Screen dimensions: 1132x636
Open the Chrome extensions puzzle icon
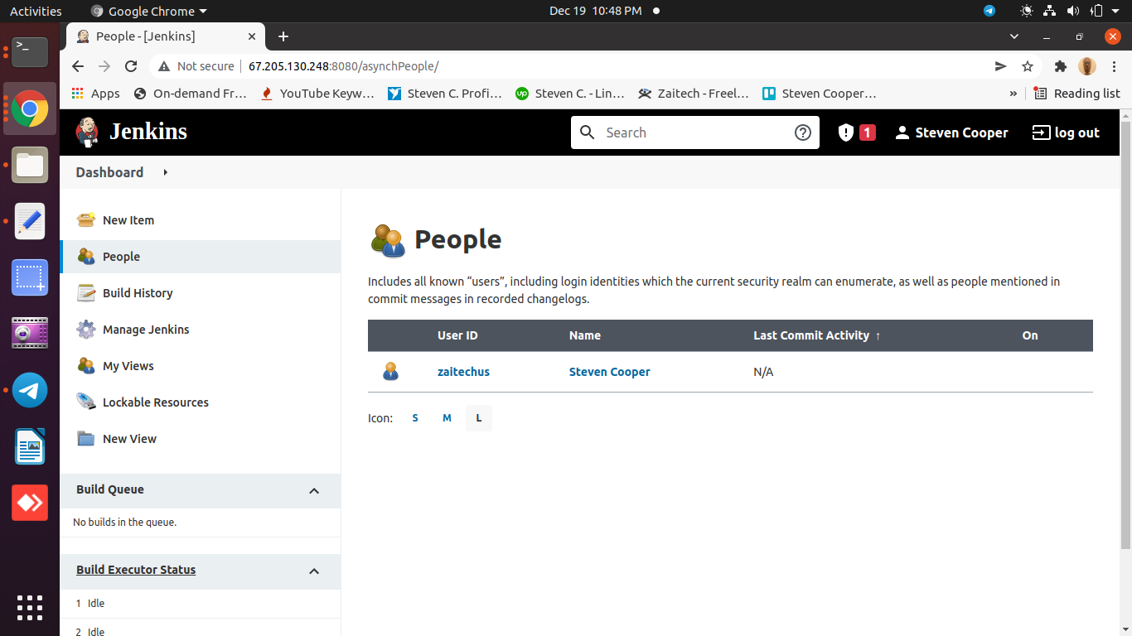click(1060, 66)
